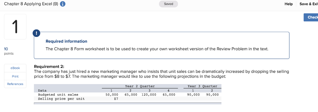Click the 'Data' row label
The height and width of the screenshot is (112, 318).
click(42, 91)
